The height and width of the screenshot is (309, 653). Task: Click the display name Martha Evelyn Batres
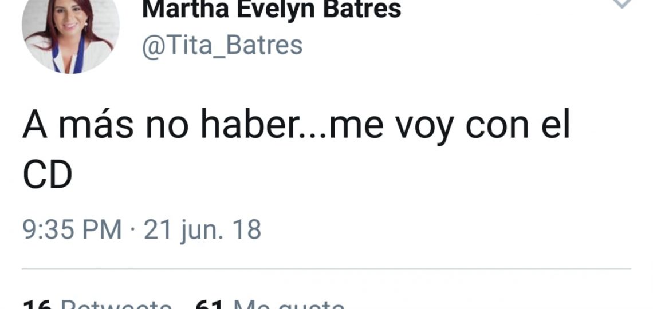click(x=272, y=9)
